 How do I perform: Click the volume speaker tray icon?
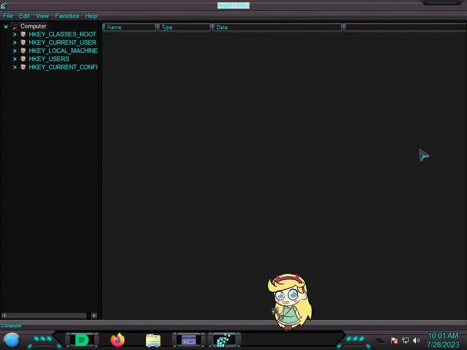[416, 340]
